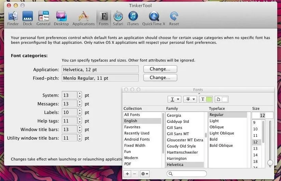This screenshot has width=281, height=181.
Task: Select the PDF collection
Action: tap(142, 164)
